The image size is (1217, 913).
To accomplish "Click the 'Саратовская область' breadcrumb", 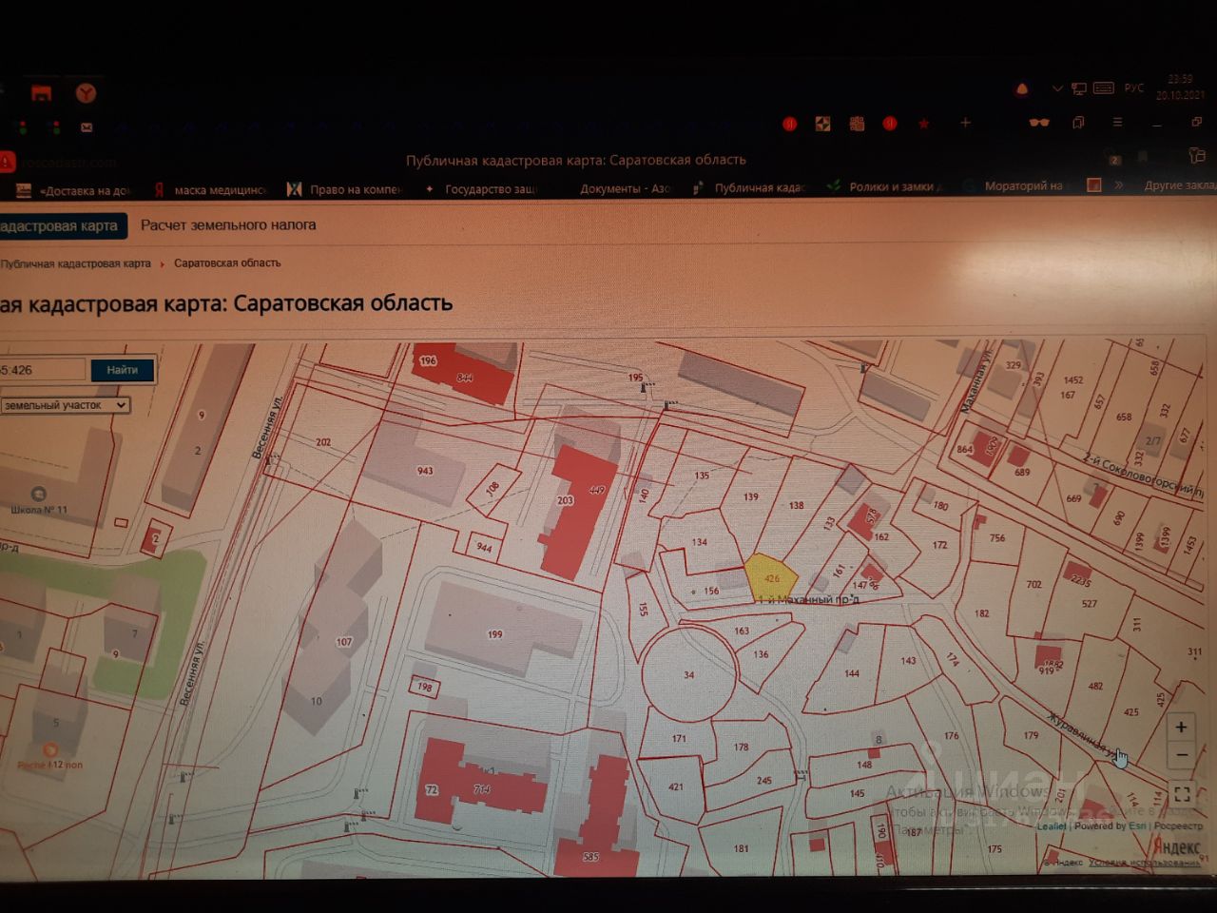I will 227,263.
